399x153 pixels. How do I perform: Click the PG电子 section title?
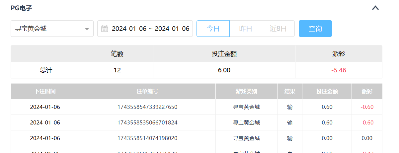(x=22, y=8)
